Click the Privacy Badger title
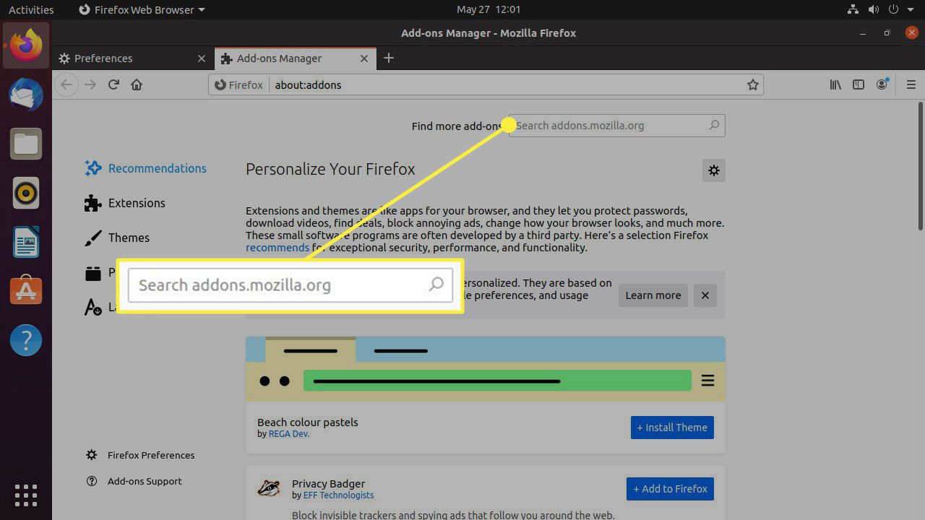The height and width of the screenshot is (520, 925). tap(328, 484)
